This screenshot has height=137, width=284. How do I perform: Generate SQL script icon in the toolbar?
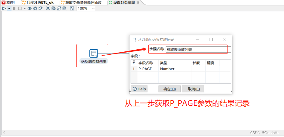[x=59, y=8]
